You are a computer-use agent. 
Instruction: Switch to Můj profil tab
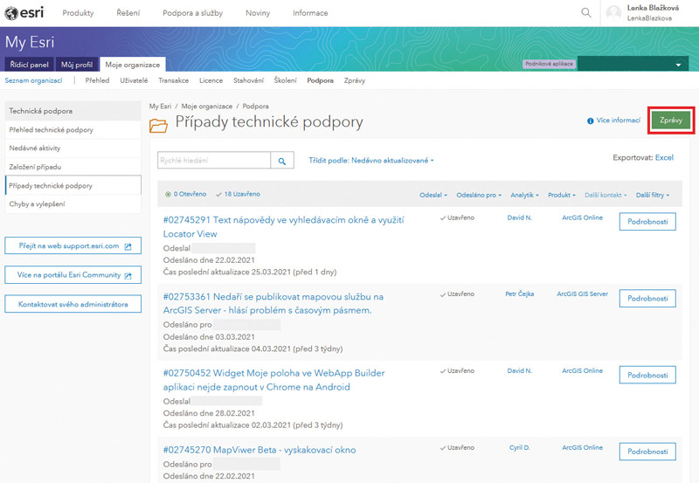[77, 64]
